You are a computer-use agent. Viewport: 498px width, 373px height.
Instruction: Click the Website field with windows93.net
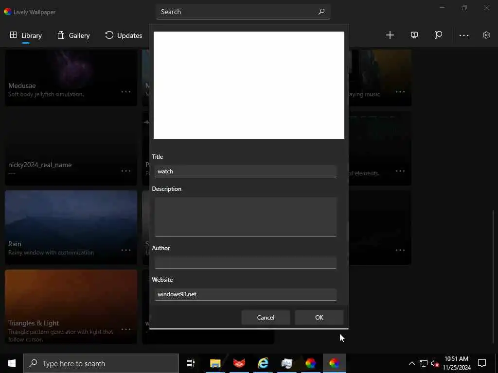pos(246,294)
